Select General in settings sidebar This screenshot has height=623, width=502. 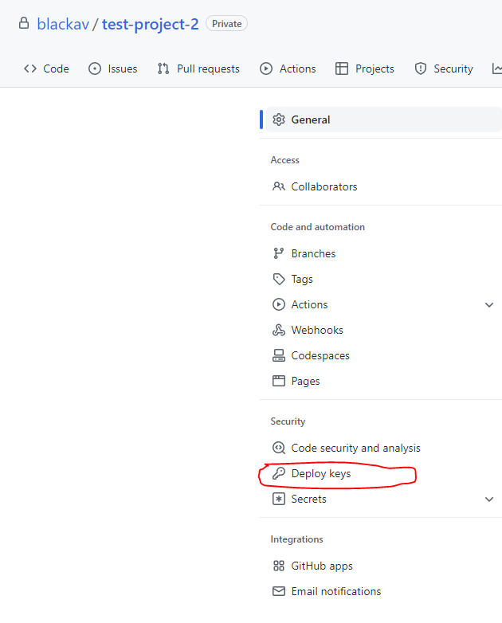point(384,120)
